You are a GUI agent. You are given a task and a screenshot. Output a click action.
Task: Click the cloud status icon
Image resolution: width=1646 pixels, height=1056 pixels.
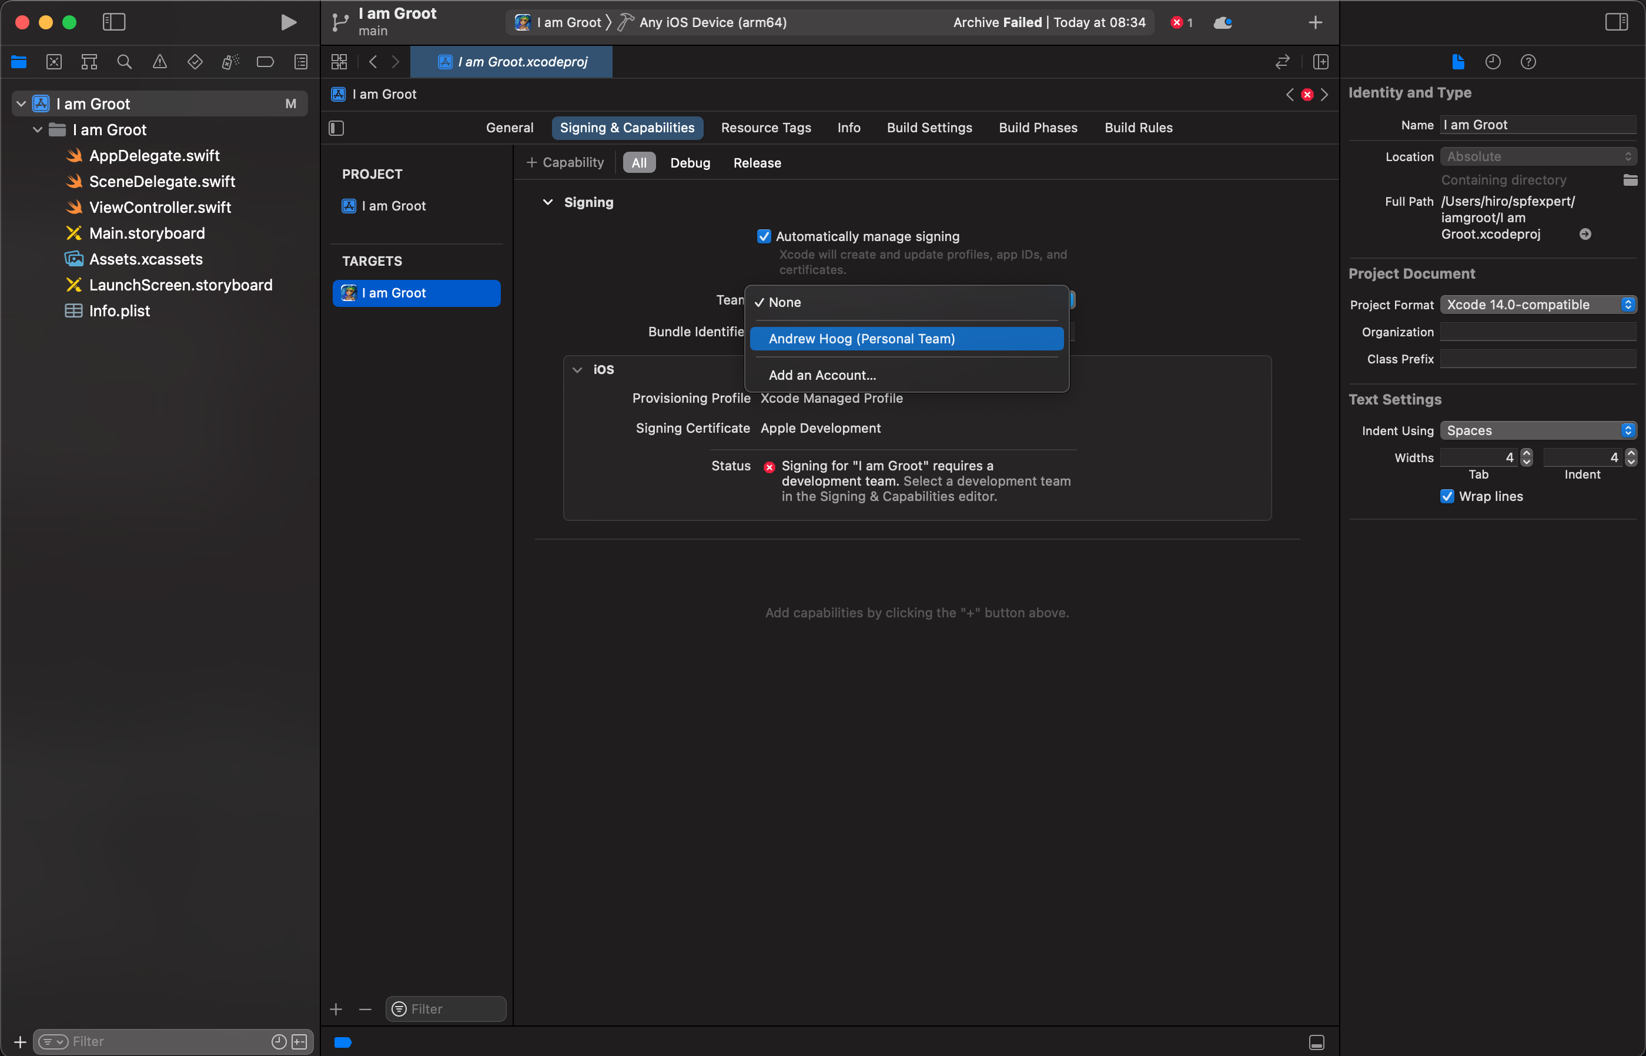click(x=1223, y=22)
